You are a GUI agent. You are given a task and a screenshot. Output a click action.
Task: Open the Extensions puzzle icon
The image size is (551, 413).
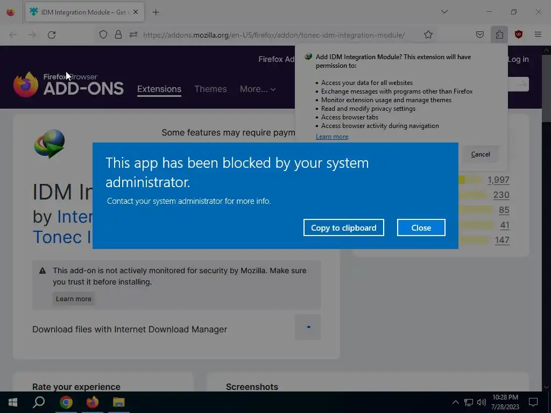click(499, 35)
